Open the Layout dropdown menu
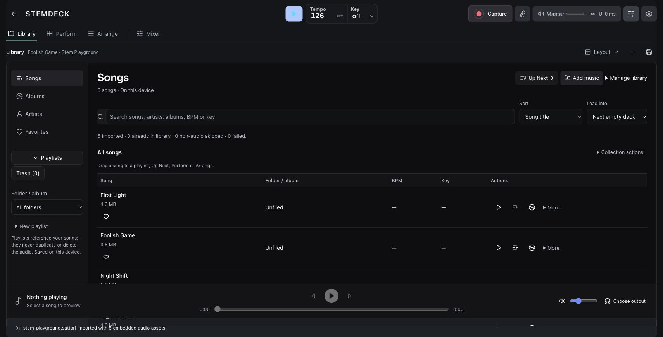This screenshot has width=663, height=337. tap(601, 52)
